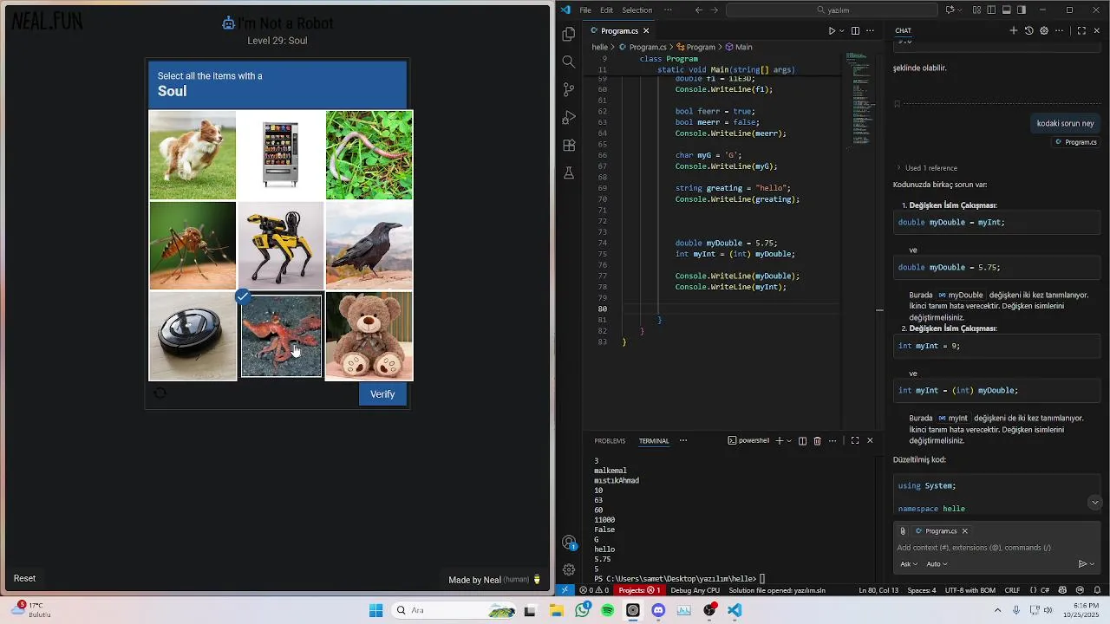This screenshot has width=1110, height=624.
Task: Start a new chat with plus icon
Action: (x=1014, y=30)
